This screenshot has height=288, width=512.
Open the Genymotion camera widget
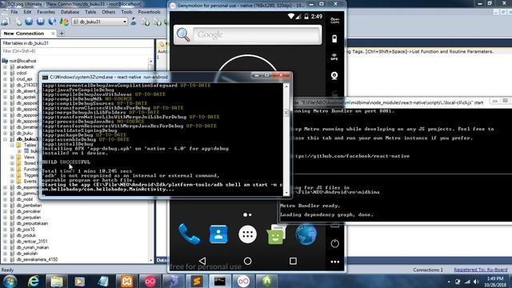(334, 76)
